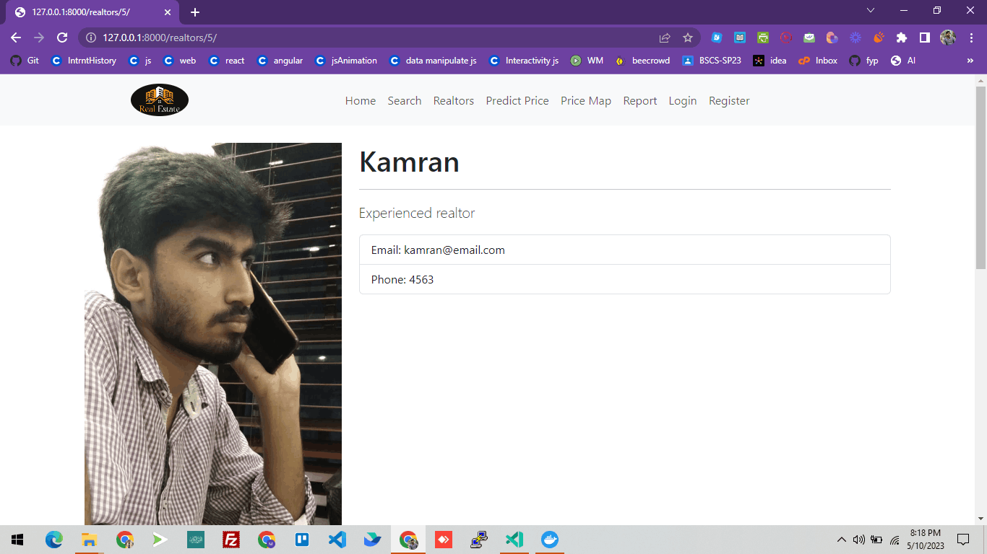Image resolution: width=987 pixels, height=554 pixels.
Task: Open the idea bookmark
Action: pos(770,61)
